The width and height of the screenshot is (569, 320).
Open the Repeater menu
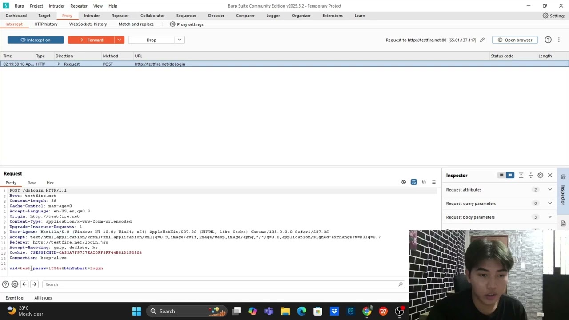pos(79,6)
